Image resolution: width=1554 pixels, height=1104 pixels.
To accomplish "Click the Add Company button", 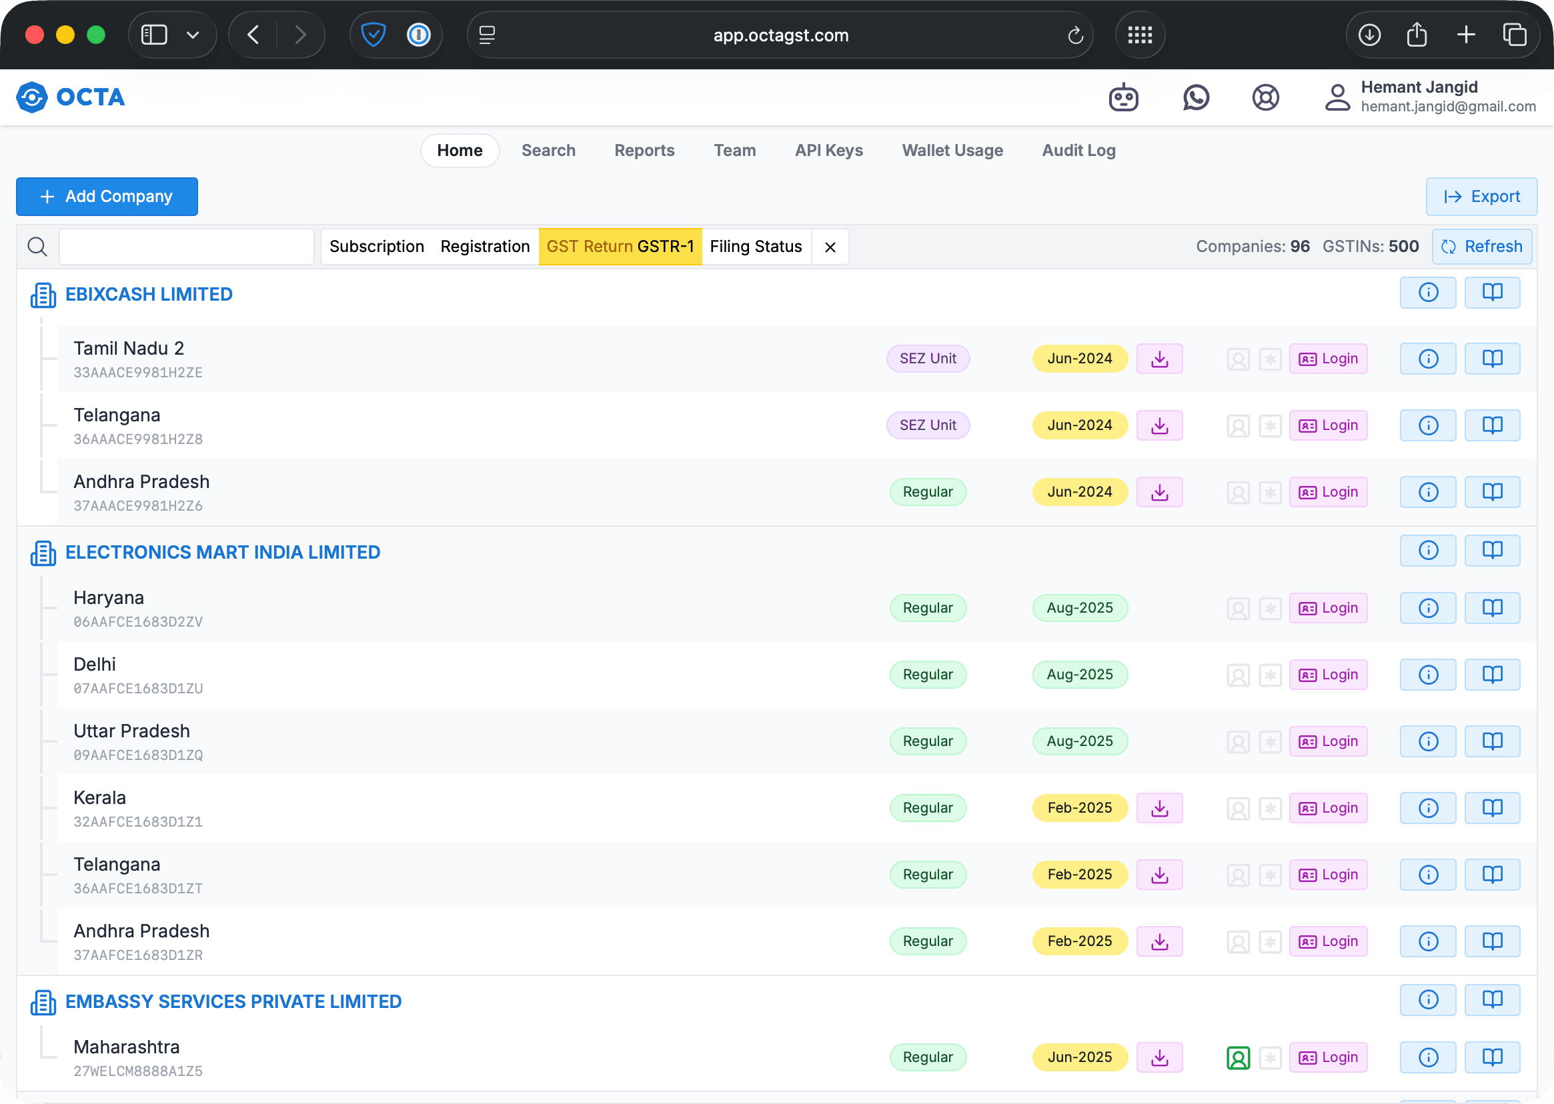I will 107,197.
